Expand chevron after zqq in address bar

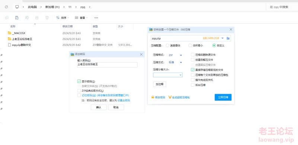(89, 7)
